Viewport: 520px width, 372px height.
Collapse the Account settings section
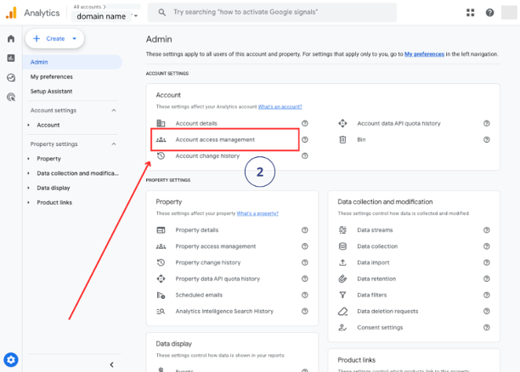[114, 110]
